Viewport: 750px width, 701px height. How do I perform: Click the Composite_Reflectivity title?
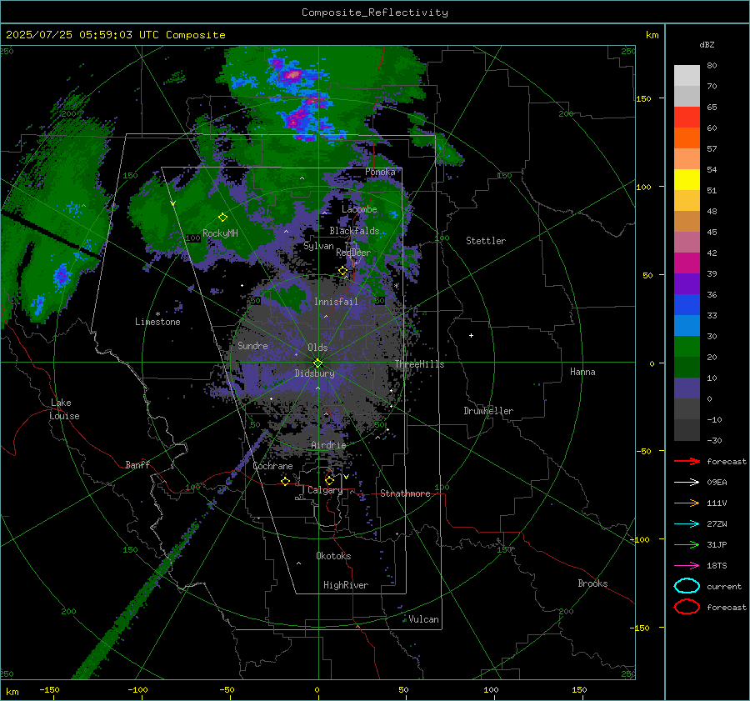(375, 13)
